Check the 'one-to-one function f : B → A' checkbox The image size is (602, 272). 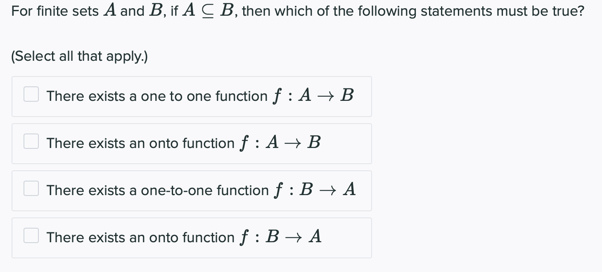pyautogui.click(x=31, y=188)
